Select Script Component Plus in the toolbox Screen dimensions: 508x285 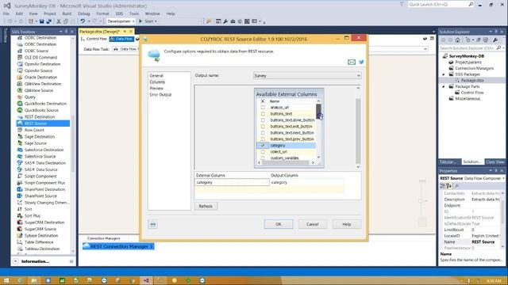(x=44, y=183)
